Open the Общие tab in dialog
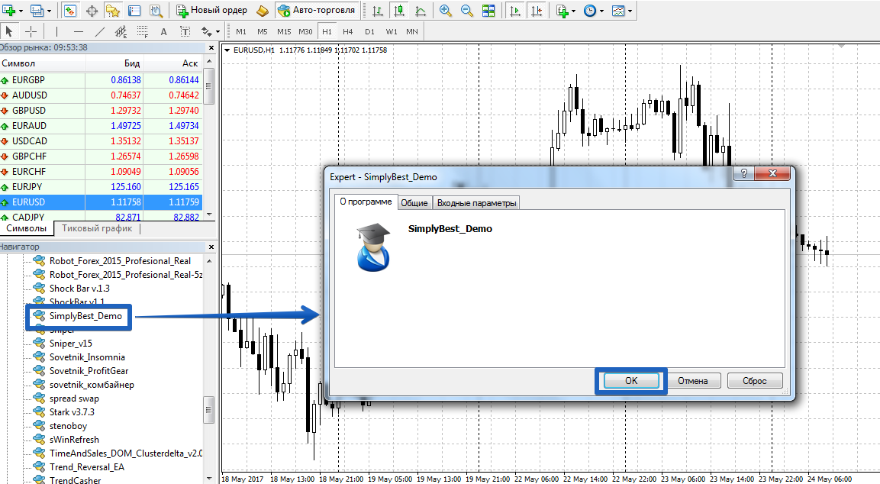 click(x=414, y=202)
